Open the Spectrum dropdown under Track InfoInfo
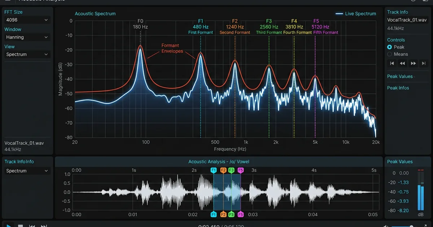433x227 pixels. click(x=27, y=171)
